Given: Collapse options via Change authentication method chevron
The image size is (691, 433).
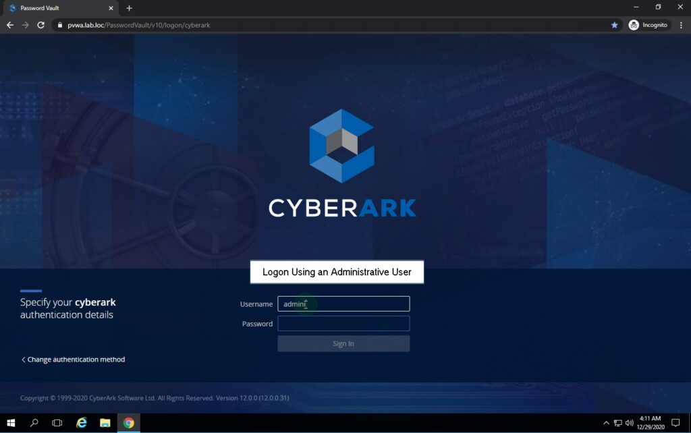Looking at the screenshot, I should click(24, 359).
